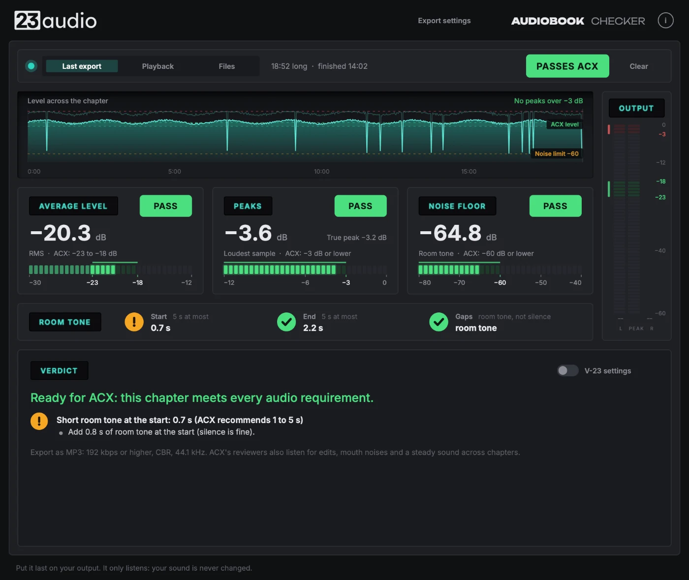Open the info circle icon
Viewport: 689px width, 580px height.
(665, 21)
